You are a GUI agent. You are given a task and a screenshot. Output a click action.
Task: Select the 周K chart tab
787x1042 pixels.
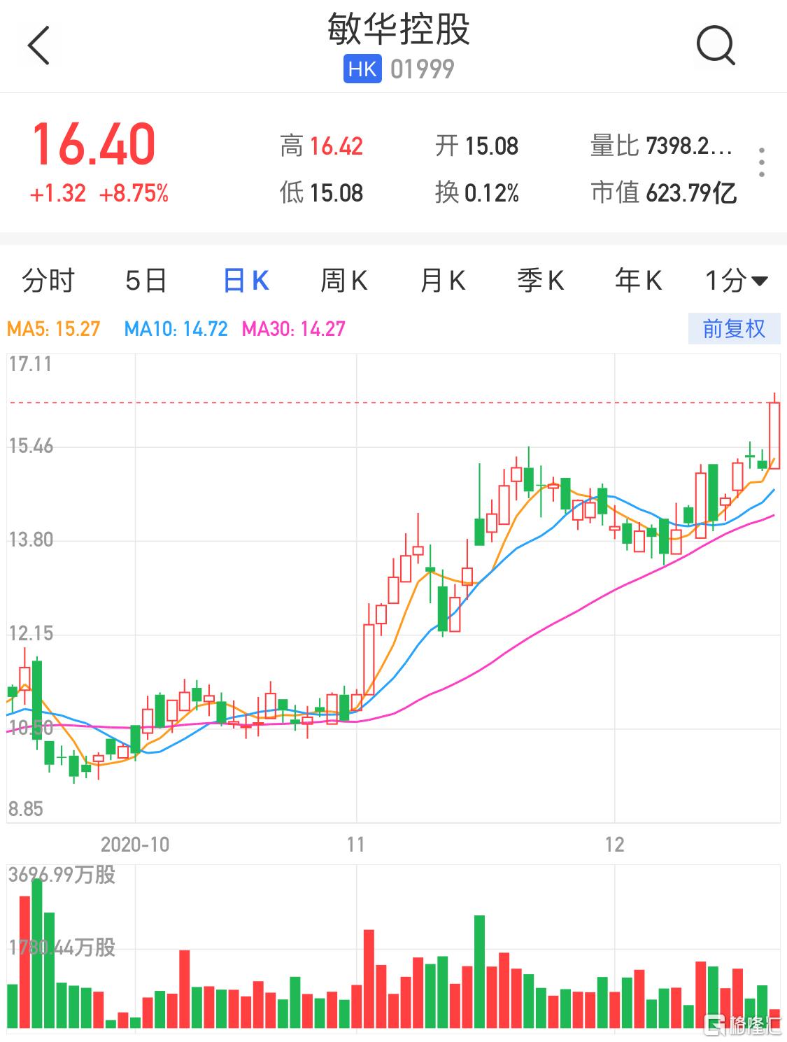pyautogui.click(x=343, y=281)
